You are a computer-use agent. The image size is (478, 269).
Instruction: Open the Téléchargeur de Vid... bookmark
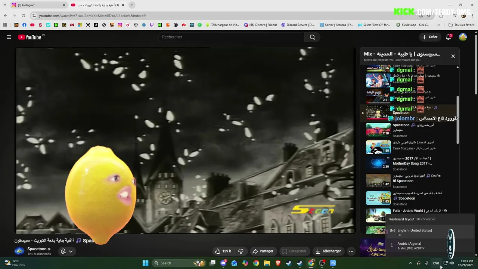[x=223, y=25]
